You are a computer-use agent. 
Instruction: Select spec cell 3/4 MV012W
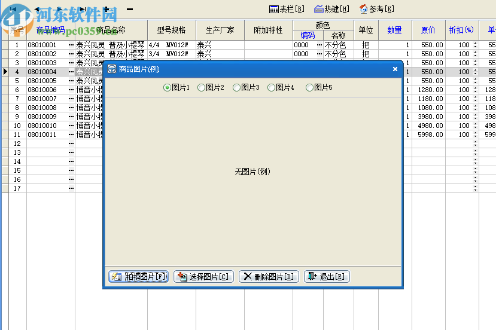pyautogui.click(x=172, y=54)
